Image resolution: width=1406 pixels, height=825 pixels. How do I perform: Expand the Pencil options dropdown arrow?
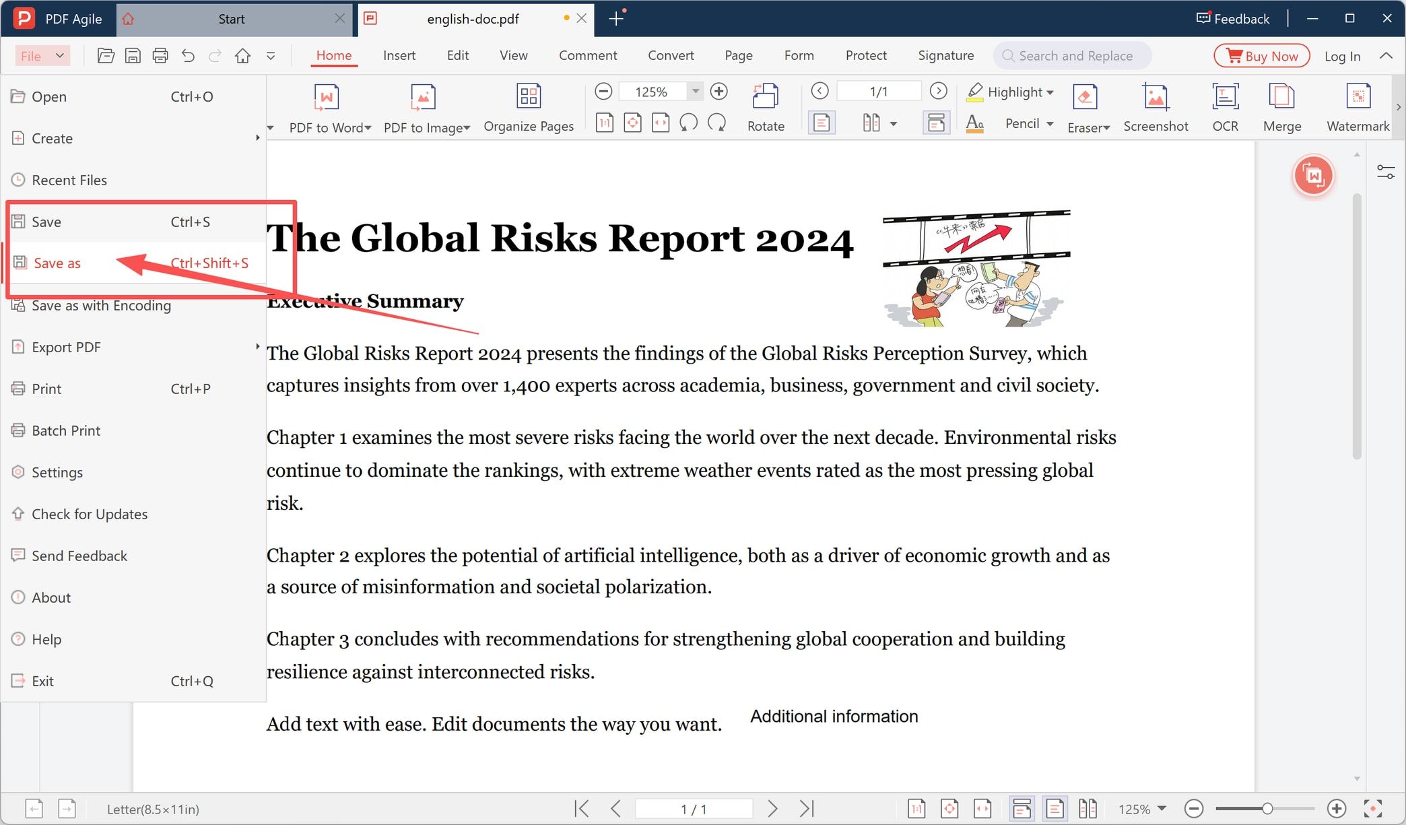[1050, 124]
